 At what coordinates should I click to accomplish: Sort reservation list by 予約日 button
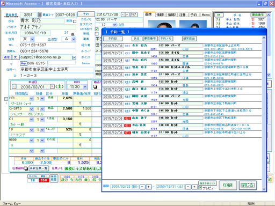[113, 39]
